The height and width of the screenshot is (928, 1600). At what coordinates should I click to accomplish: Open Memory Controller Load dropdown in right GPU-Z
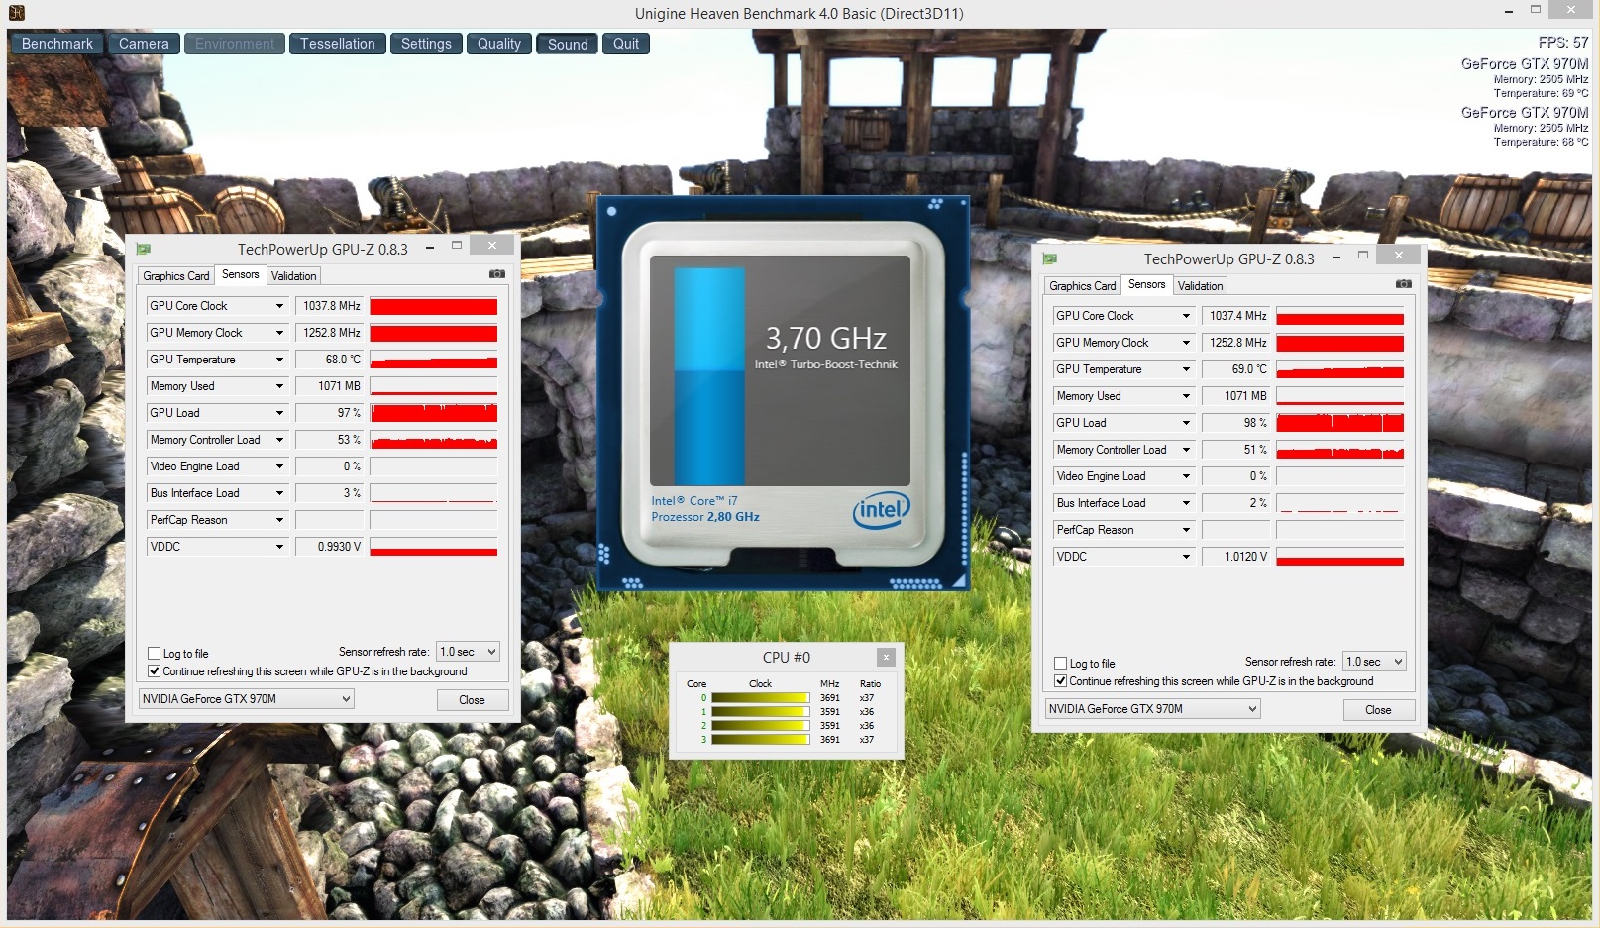point(1186,450)
